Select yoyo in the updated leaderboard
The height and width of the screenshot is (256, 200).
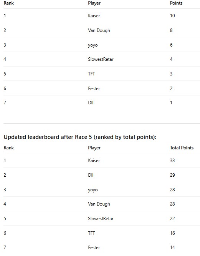tap(93, 190)
